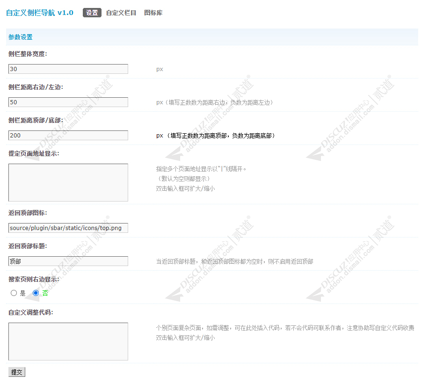Click the hint 当返回顶部标题，和返回顶部图标都为空时

point(210,261)
